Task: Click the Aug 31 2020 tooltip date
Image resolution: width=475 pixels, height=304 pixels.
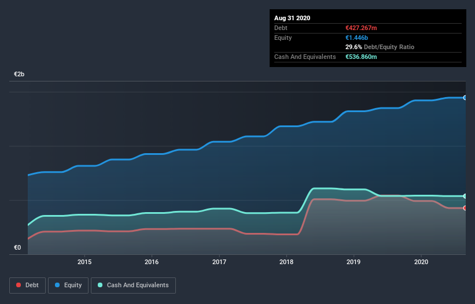Action: click(x=292, y=18)
